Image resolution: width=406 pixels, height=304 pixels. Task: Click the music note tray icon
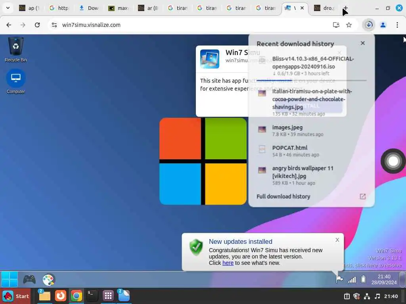377,296
